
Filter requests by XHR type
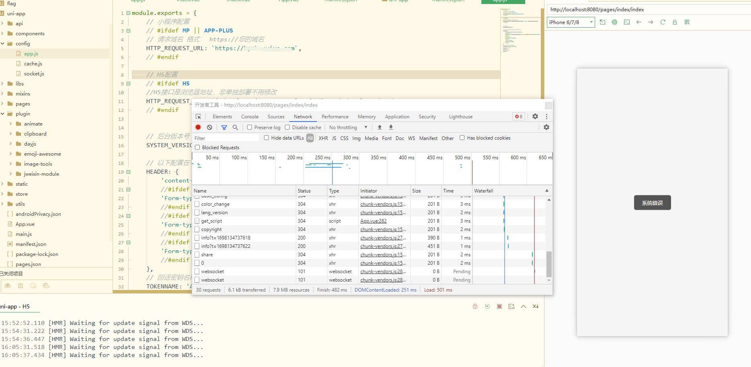[x=323, y=138]
